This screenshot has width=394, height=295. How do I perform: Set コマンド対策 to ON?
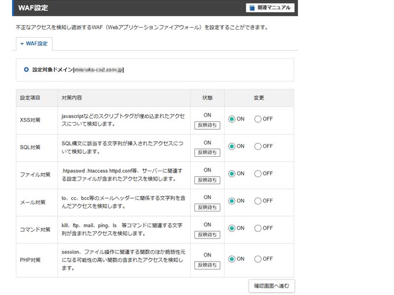click(x=231, y=228)
